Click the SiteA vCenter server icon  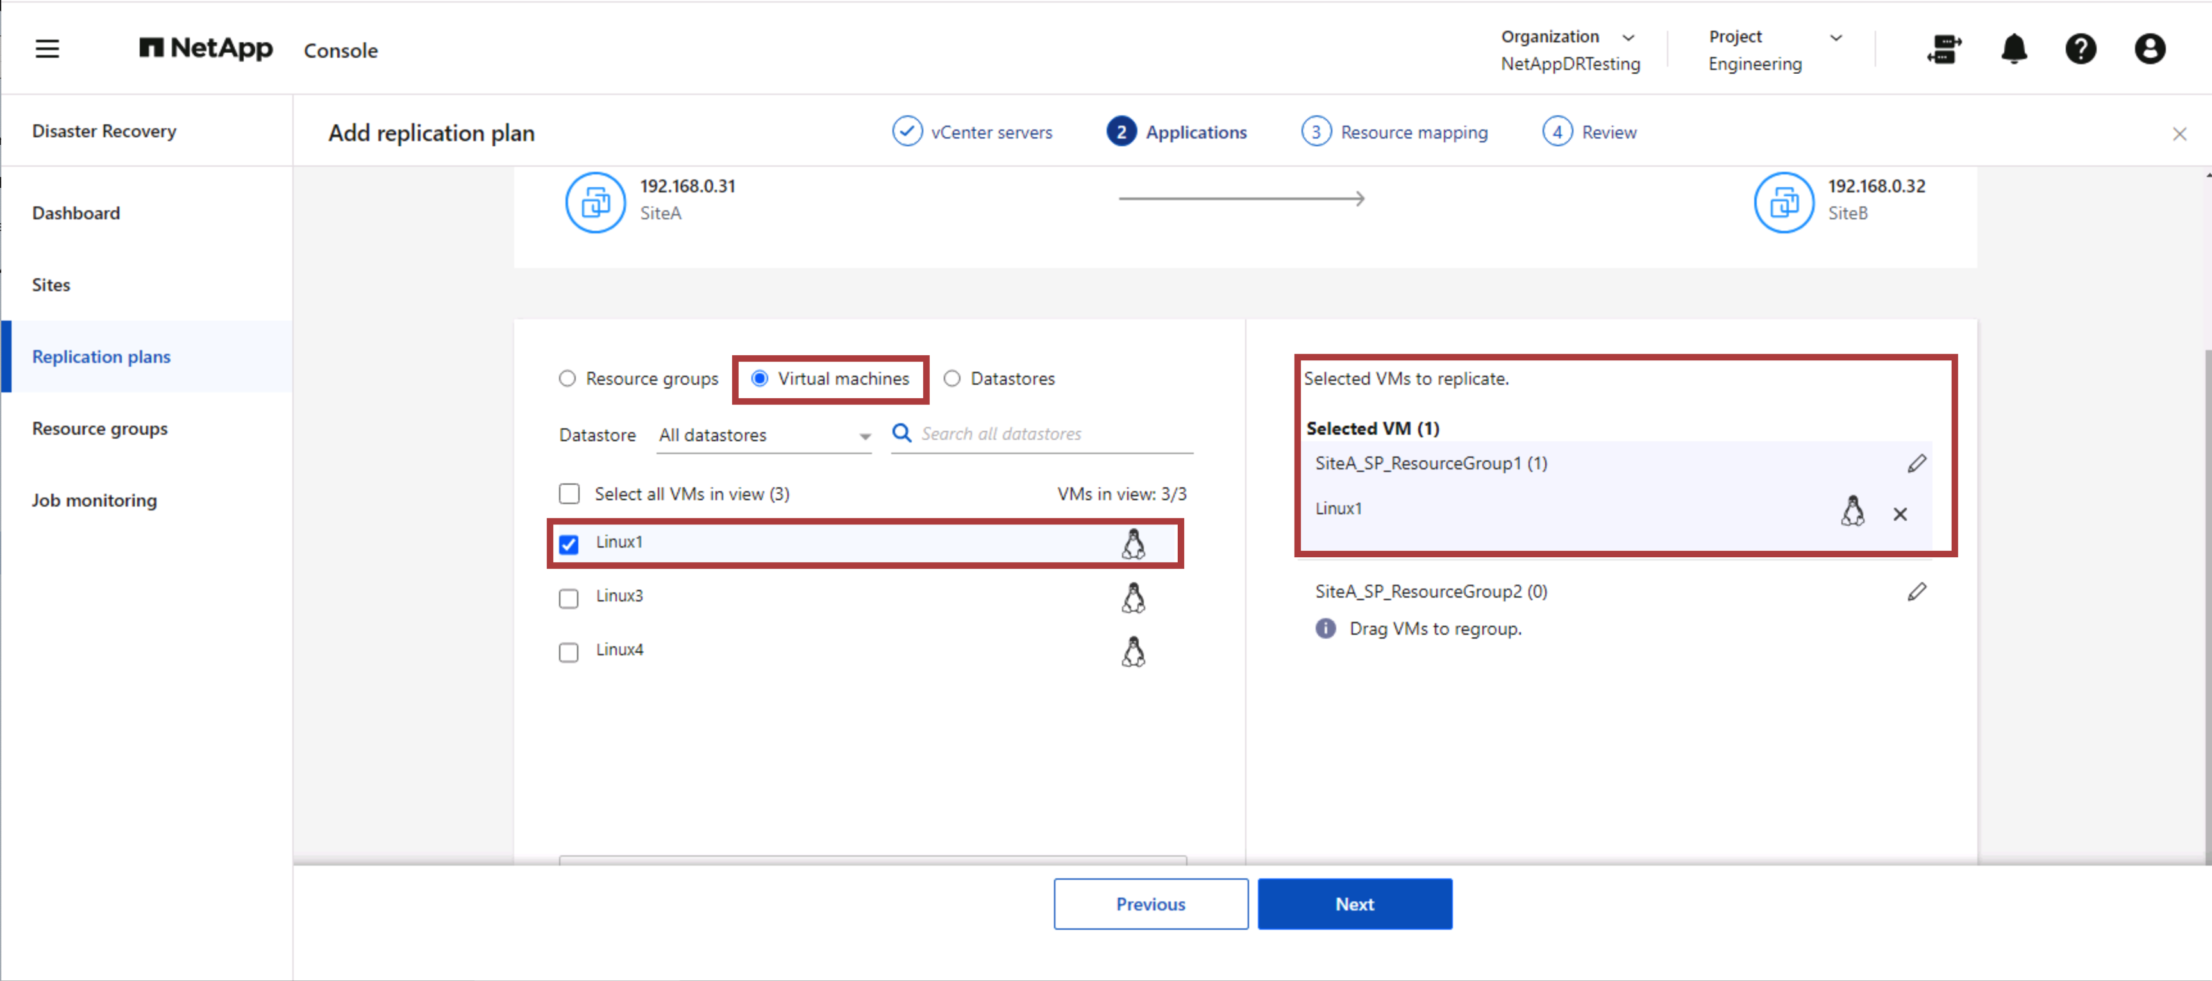pos(596,202)
